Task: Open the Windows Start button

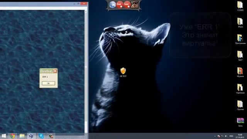Action: click(x=3, y=136)
